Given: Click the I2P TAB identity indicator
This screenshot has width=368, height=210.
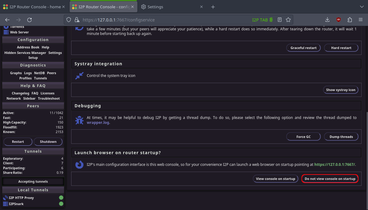Looking at the screenshot, I should [262, 20].
